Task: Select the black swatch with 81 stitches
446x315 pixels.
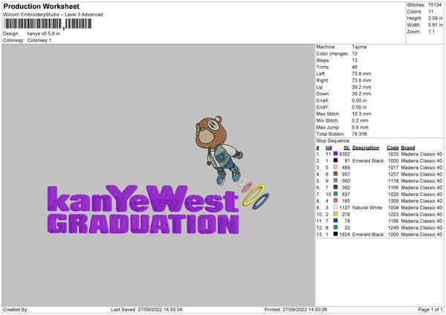Action: pos(335,160)
